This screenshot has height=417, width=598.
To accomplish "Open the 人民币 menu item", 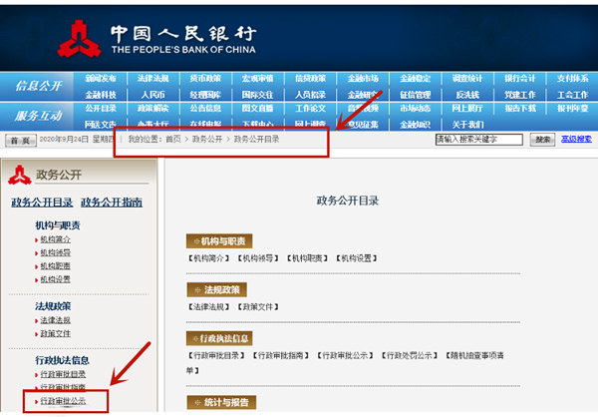I will pyautogui.click(x=152, y=95).
